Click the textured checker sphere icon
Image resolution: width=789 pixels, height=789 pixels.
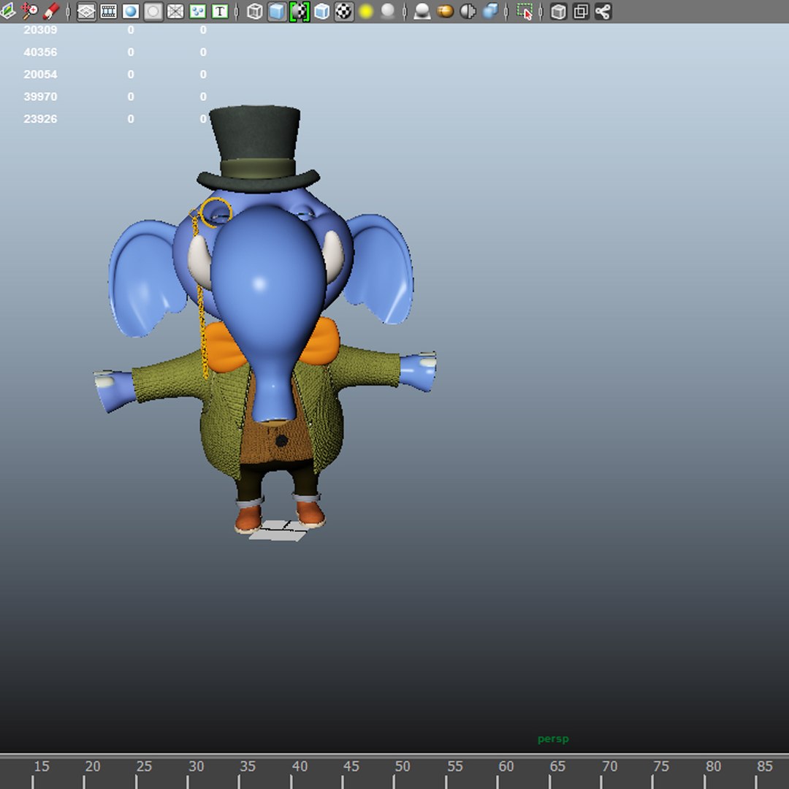pyautogui.click(x=343, y=11)
